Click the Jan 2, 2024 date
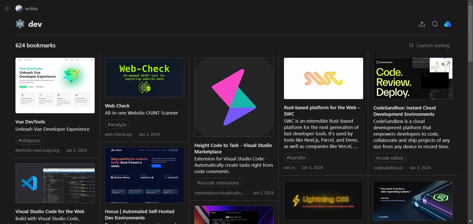 (76, 150)
